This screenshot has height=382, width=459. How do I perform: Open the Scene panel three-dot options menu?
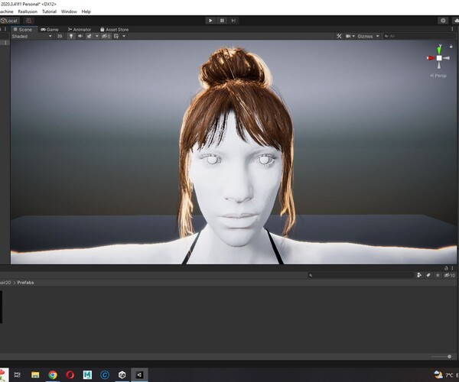pyautogui.click(x=453, y=29)
